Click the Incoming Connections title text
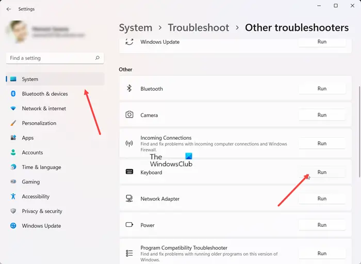 click(x=166, y=138)
